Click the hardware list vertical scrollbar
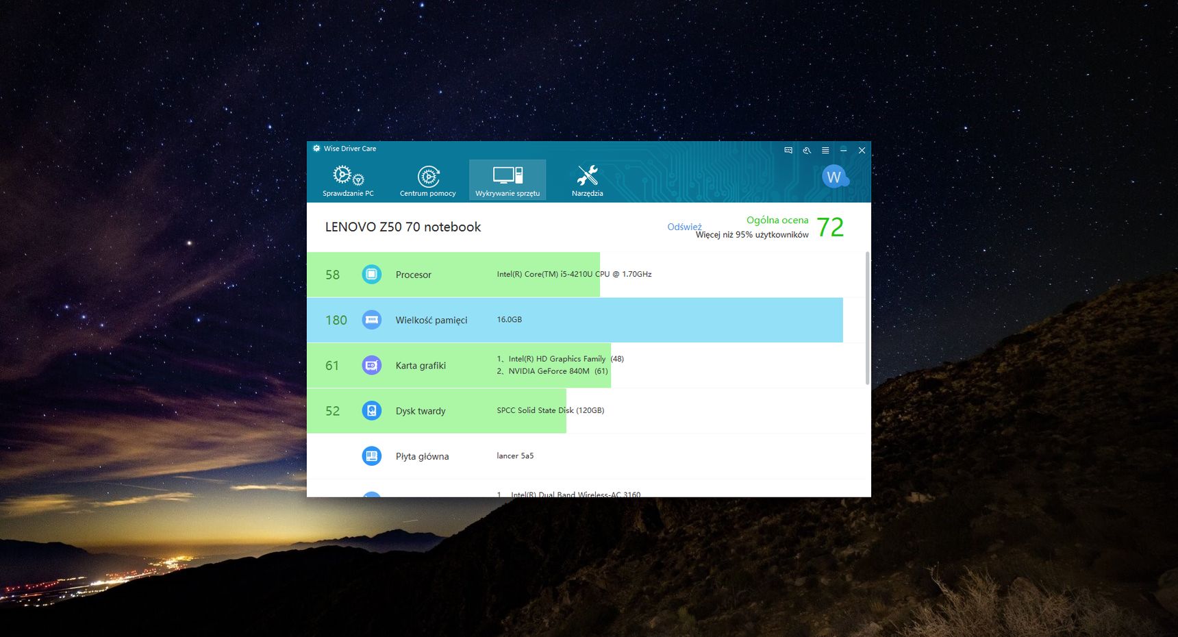Viewport: 1178px width, 637px height. (868, 318)
